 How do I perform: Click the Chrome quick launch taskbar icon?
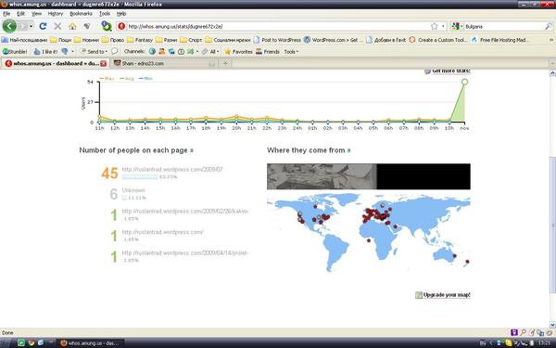click(x=32, y=343)
